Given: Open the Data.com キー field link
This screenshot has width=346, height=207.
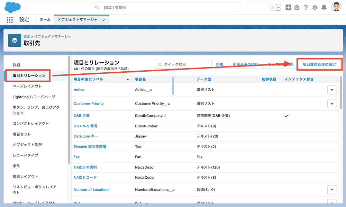Looking at the screenshot, I should click(86, 136).
